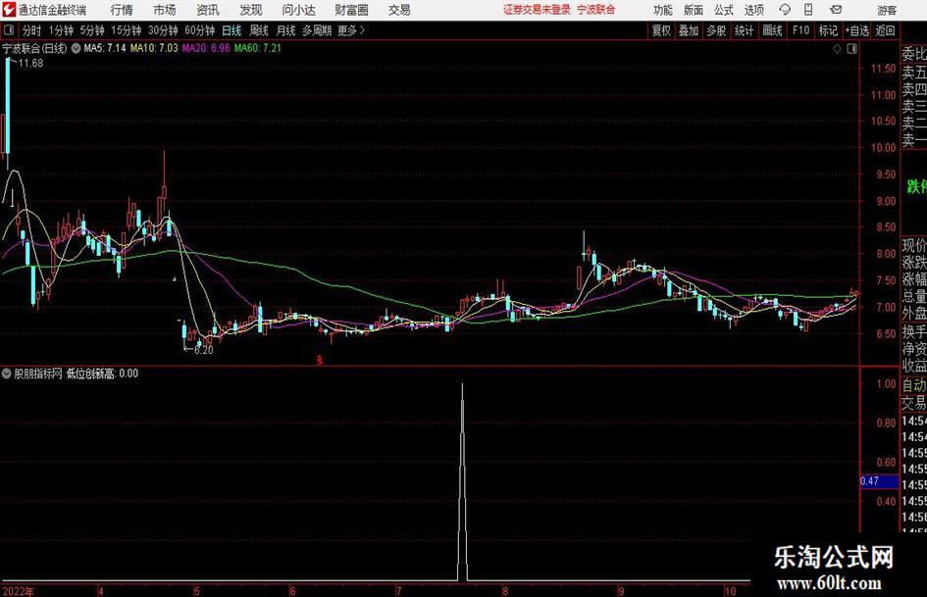Click the blue 0.47 value marker

click(879, 481)
